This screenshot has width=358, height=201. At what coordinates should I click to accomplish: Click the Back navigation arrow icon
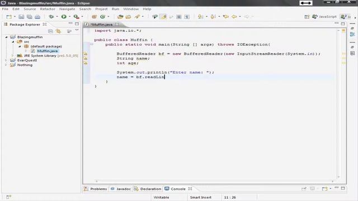(234, 17)
